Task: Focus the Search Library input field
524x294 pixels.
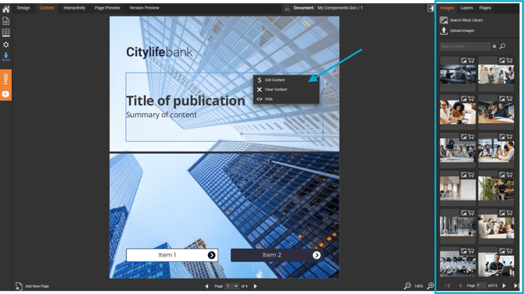Action: tap(465, 46)
